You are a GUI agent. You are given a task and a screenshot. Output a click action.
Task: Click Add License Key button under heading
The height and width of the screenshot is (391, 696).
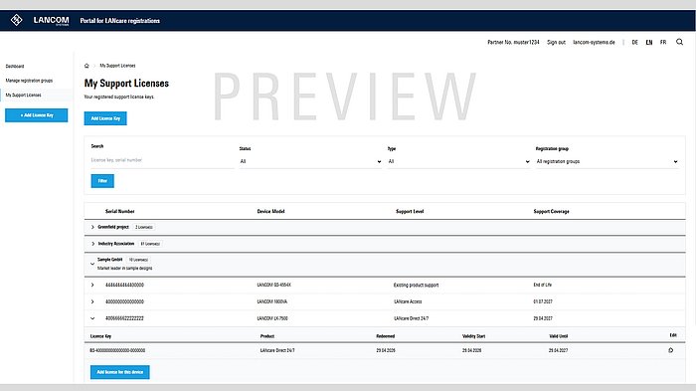(105, 118)
